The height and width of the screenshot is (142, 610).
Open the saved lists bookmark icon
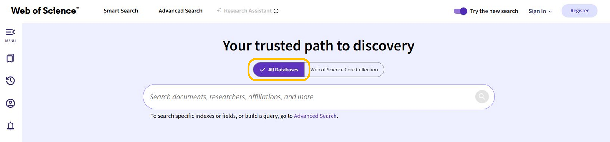click(10, 58)
